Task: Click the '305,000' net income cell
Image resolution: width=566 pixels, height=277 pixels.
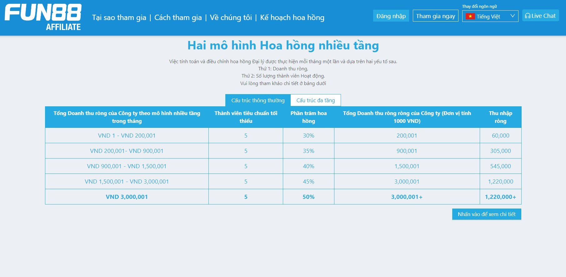Action: pyautogui.click(x=501, y=151)
